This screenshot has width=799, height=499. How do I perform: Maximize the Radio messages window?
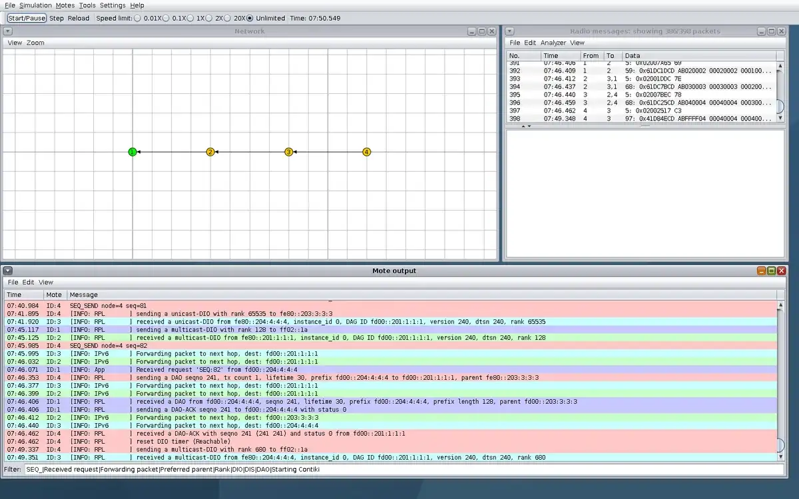772,31
